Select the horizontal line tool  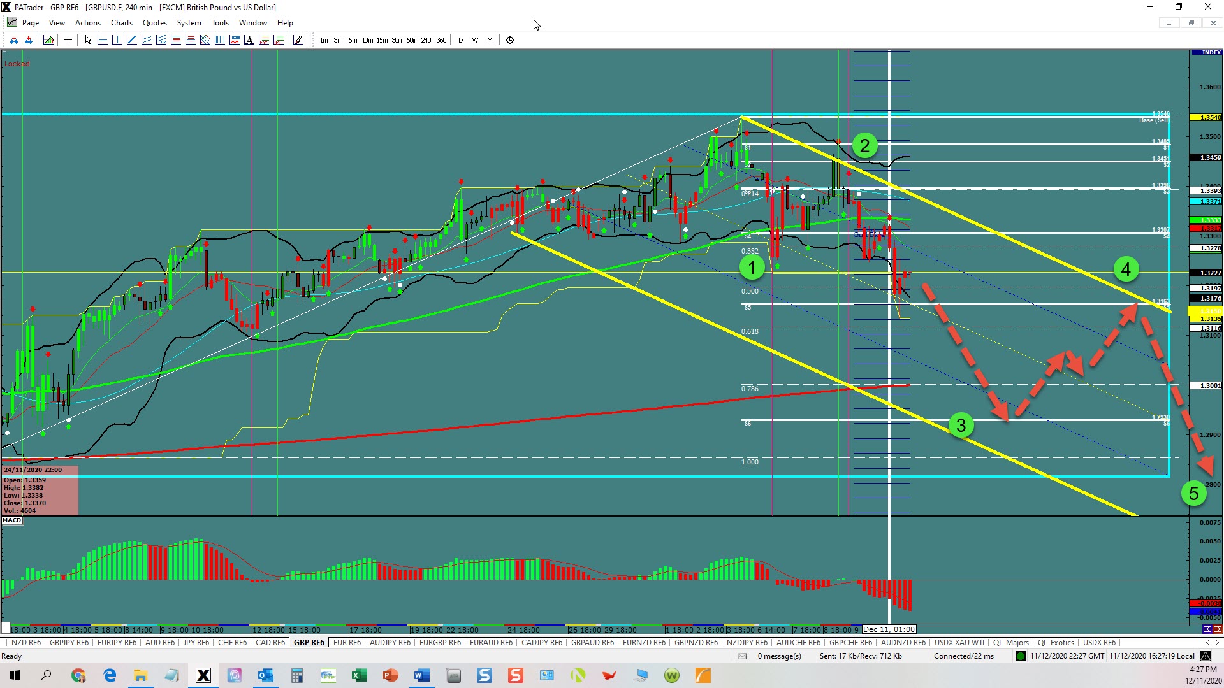(102, 40)
